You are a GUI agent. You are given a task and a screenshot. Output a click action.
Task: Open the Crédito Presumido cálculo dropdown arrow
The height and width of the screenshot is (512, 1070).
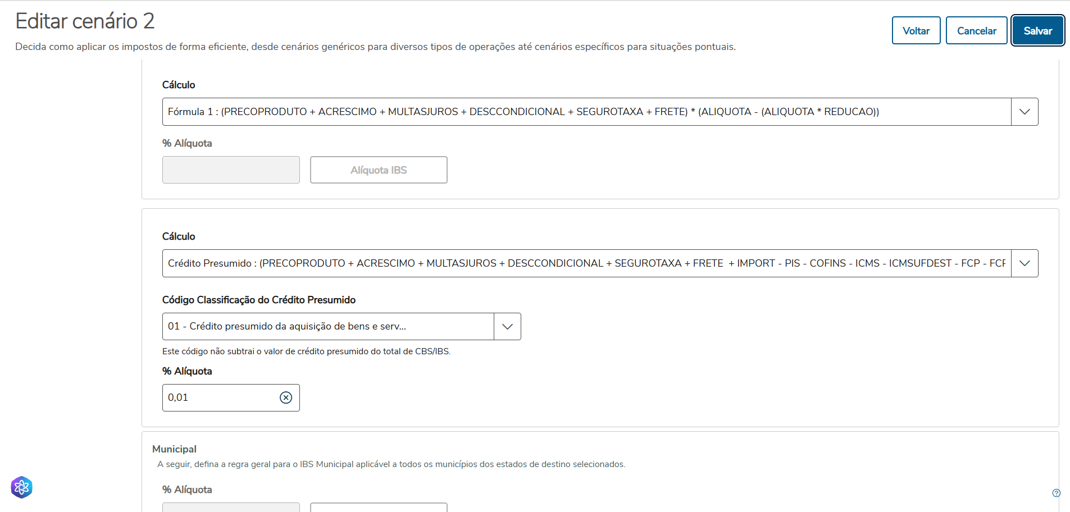click(x=1025, y=263)
